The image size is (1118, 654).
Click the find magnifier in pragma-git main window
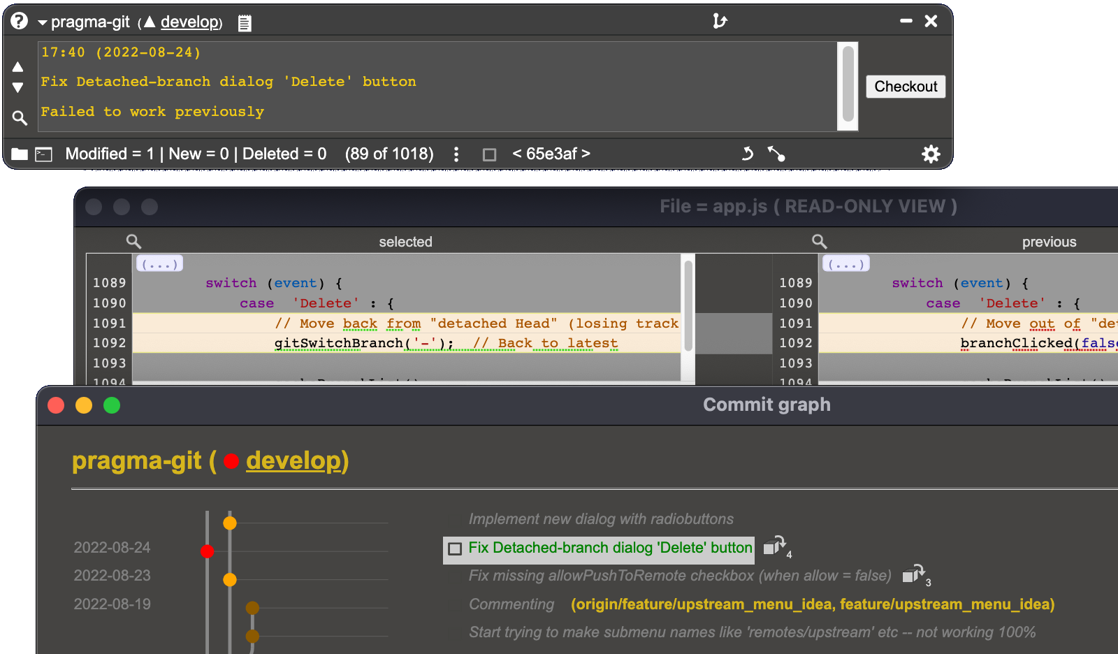coord(20,118)
